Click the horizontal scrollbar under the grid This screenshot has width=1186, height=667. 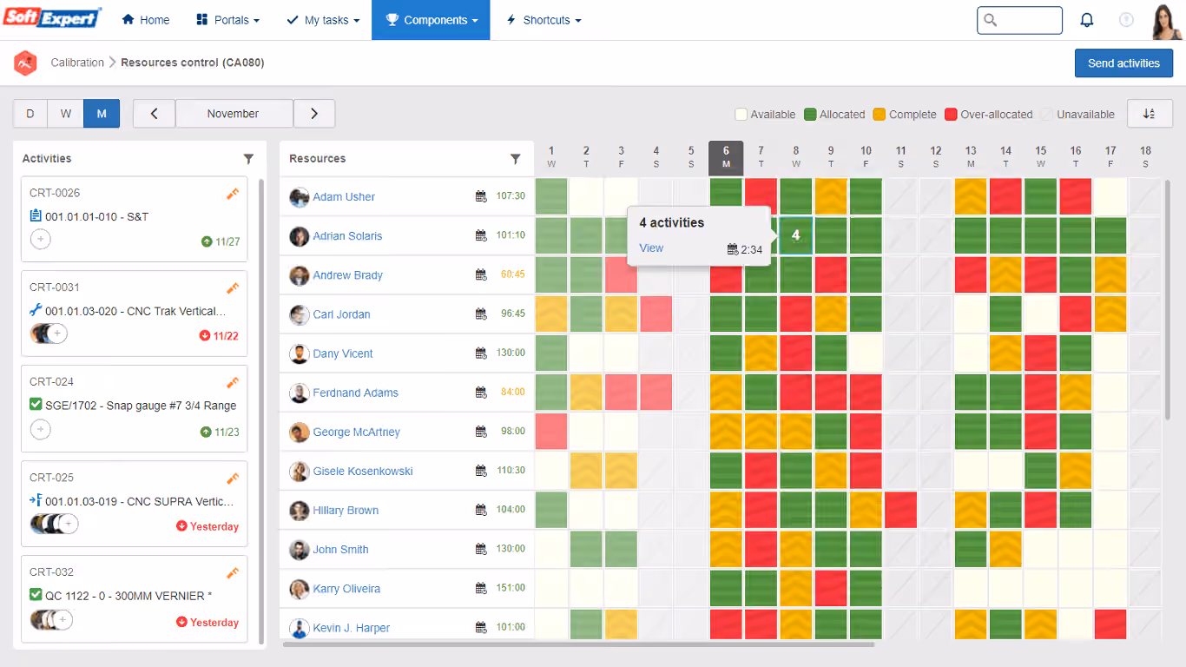578,644
